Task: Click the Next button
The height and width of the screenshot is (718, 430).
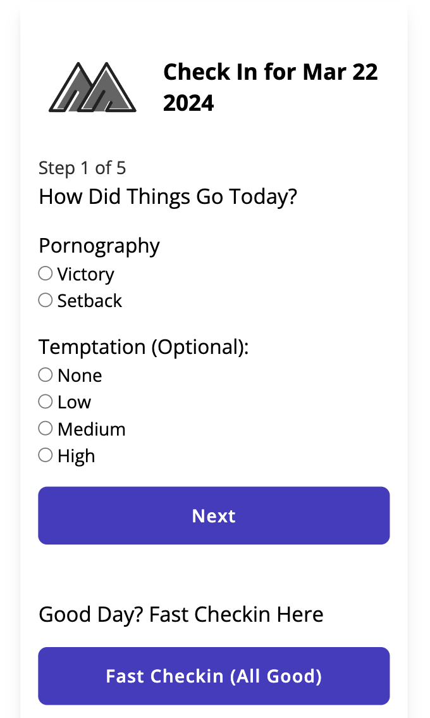Action: 214,515
